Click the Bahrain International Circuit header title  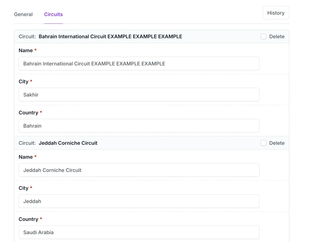pyautogui.click(x=110, y=36)
